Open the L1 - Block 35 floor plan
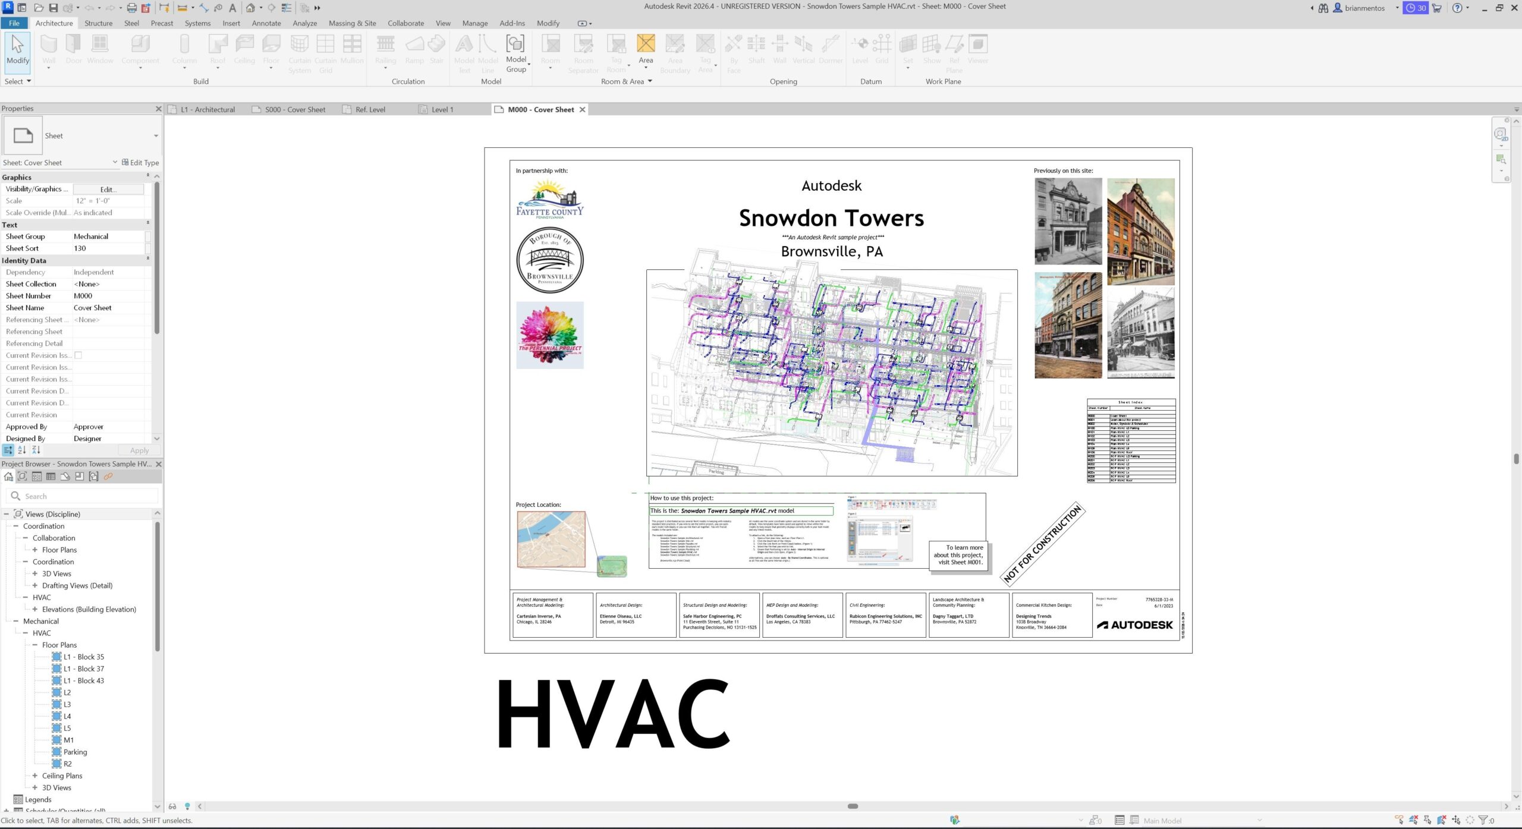 [83, 657]
